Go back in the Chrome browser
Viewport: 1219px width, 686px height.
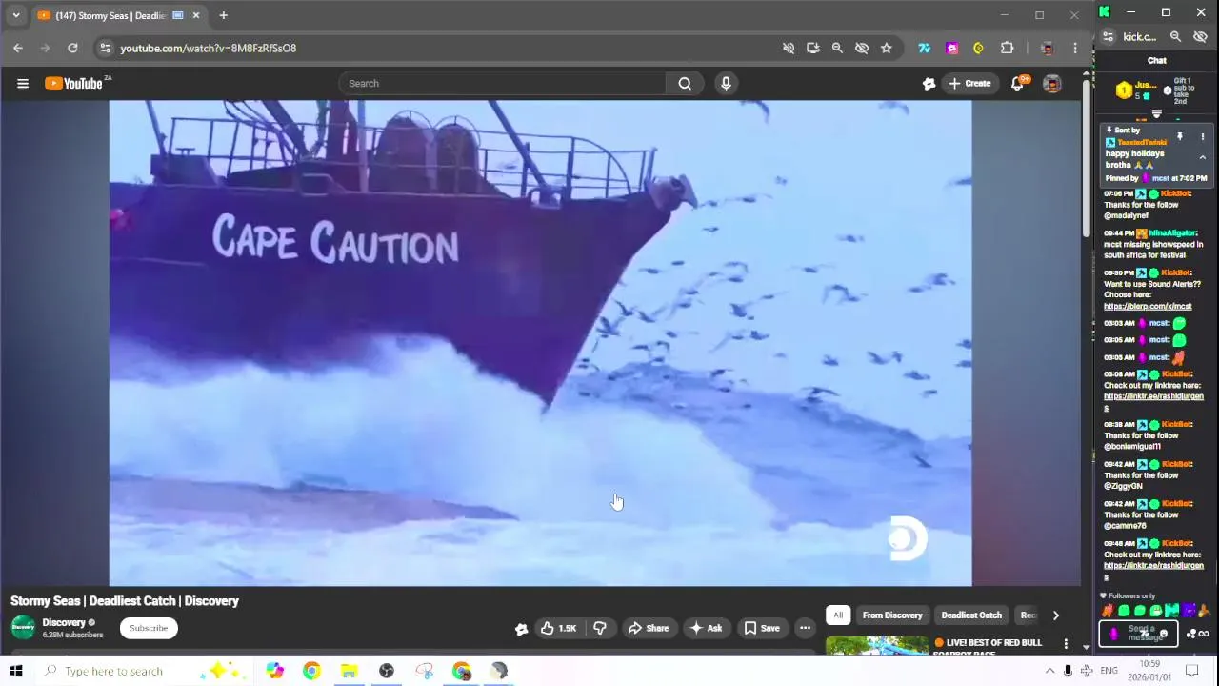point(18,48)
